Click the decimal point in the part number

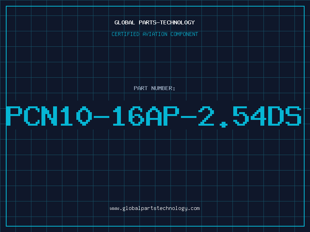224,125
